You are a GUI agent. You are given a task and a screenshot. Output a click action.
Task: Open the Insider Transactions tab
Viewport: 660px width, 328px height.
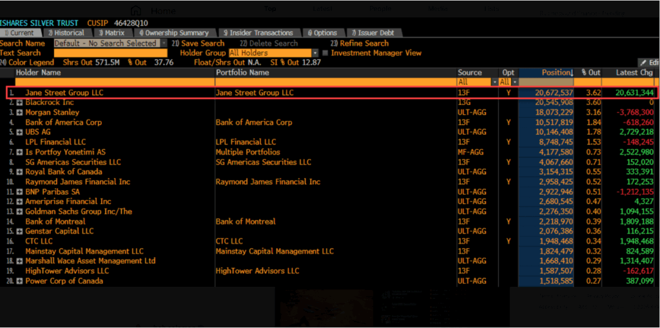258,33
